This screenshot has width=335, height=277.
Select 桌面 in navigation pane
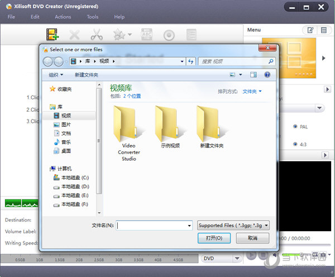point(62,151)
